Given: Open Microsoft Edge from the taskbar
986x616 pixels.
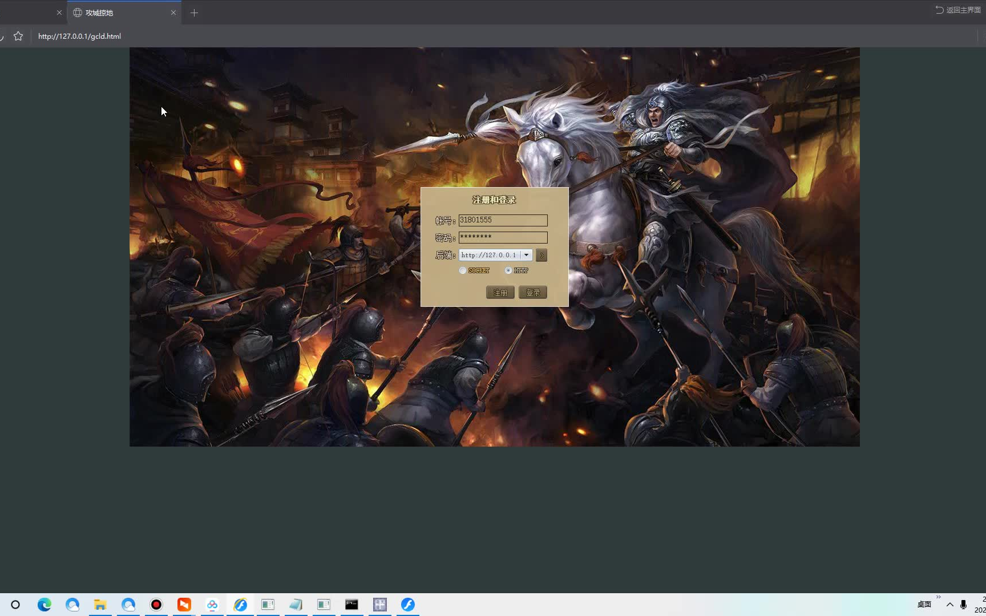Looking at the screenshot, I should [x=44, y=605].
